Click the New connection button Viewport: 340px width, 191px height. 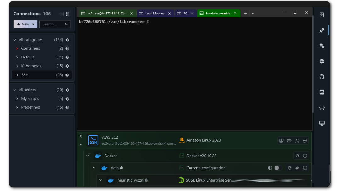point(25,24)
